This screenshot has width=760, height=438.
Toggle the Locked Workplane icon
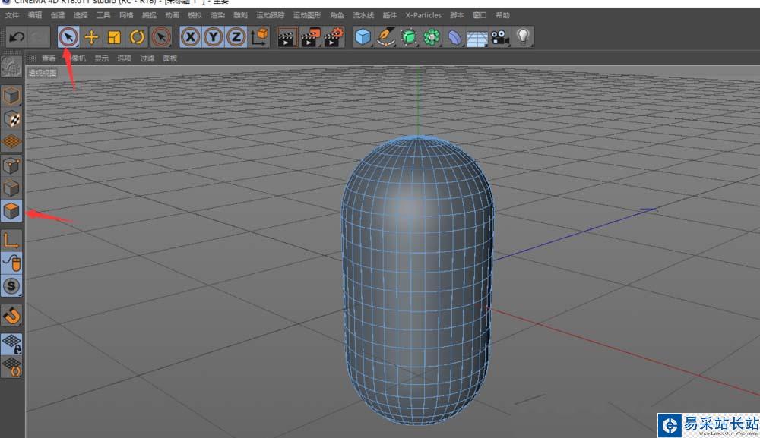[x=11, y=344]
